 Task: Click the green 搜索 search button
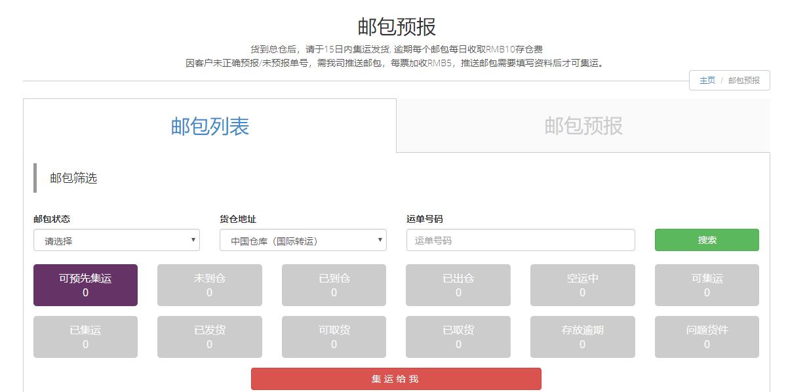pyautogui.click(x=707, y=240)
